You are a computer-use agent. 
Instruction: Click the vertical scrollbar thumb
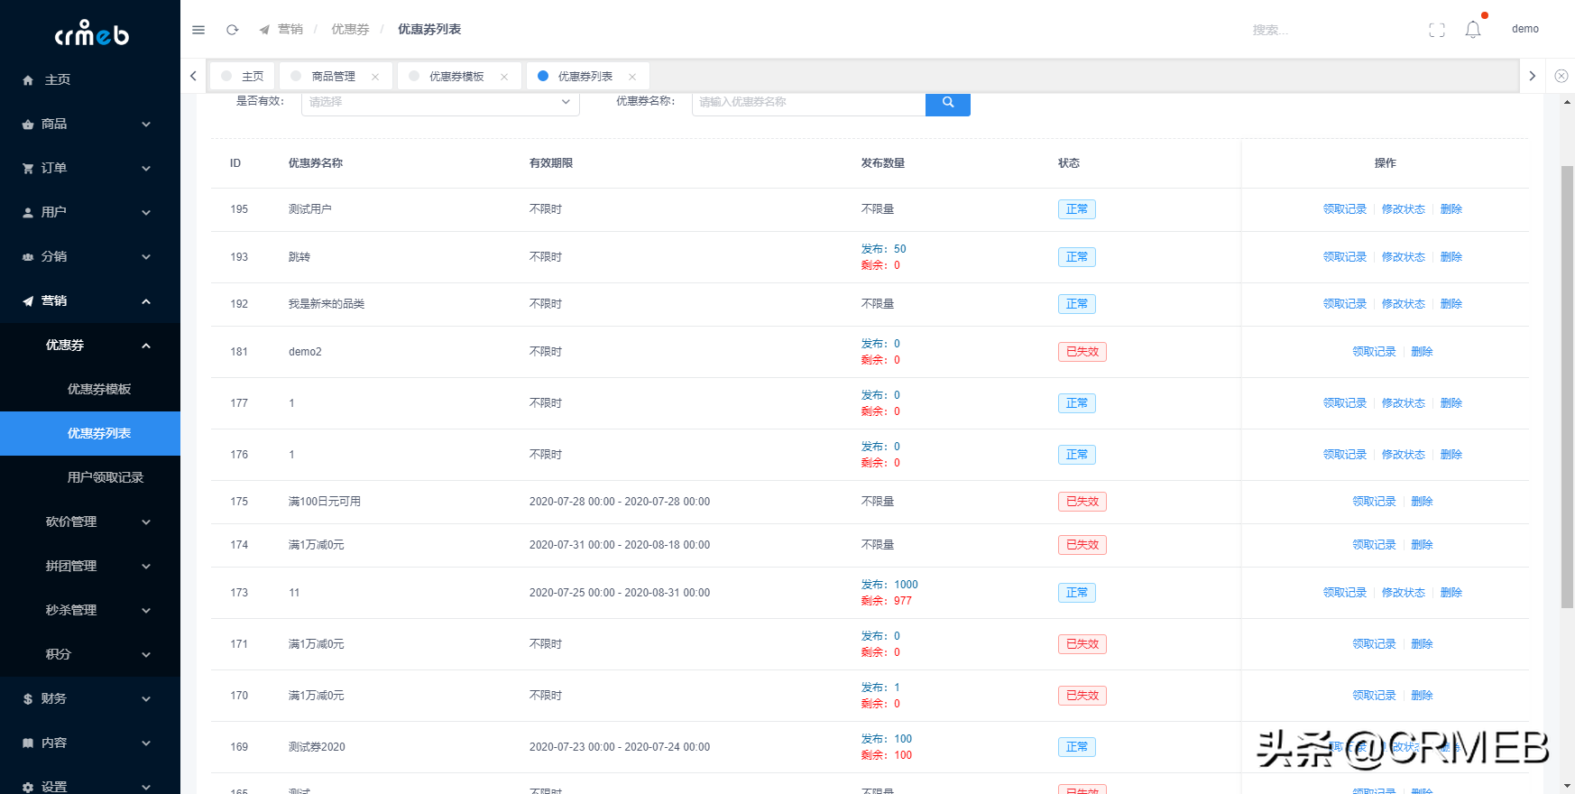pos(1568,388)
